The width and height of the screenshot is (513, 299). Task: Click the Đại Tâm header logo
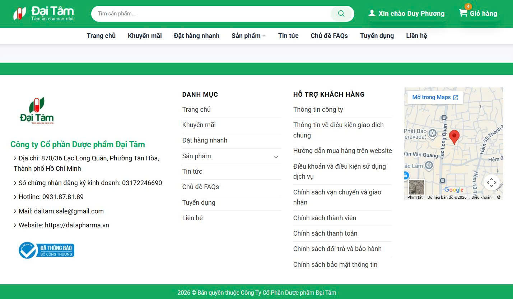pos(43,14)
